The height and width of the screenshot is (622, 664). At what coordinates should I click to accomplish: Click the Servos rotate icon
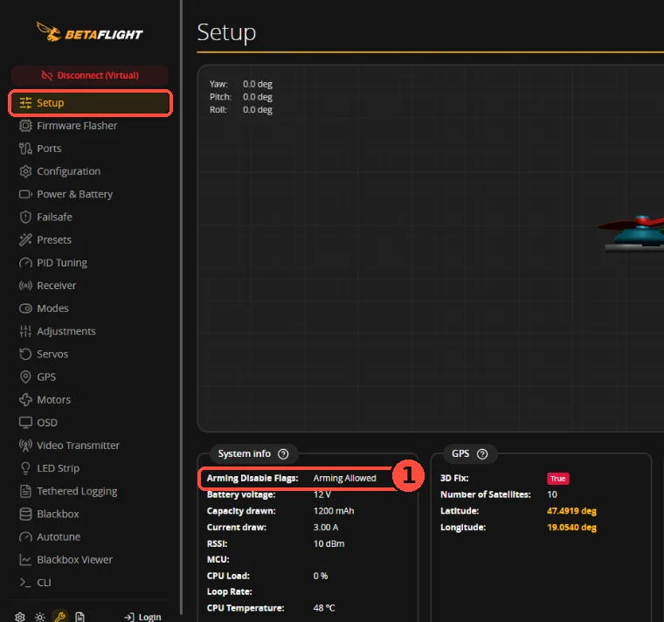pos(25,354)
